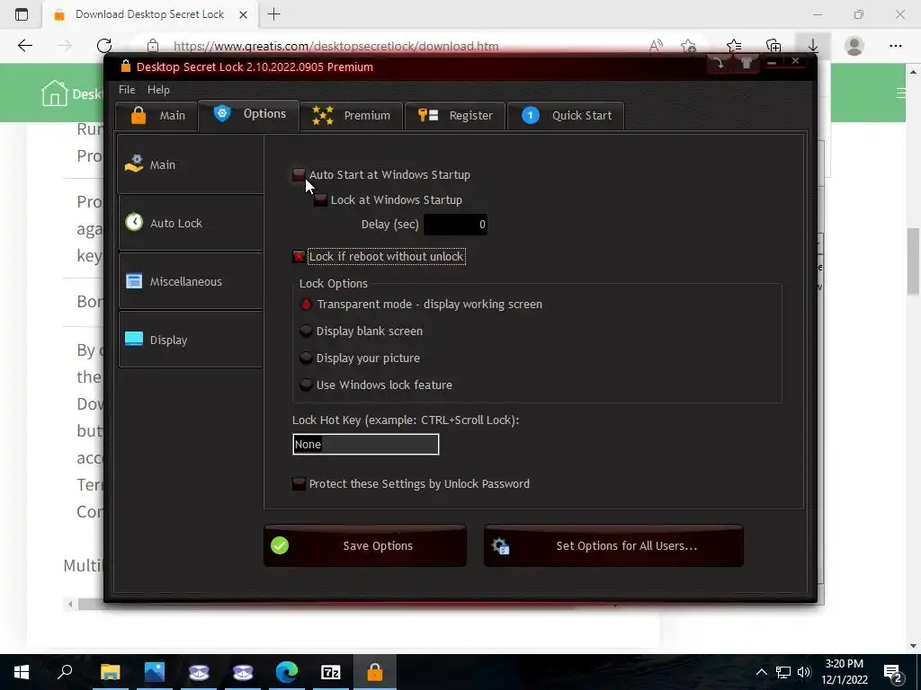Click the Edge address bar URL
Viewport: 921px width, 690px height.
click(x=336, y=46)
